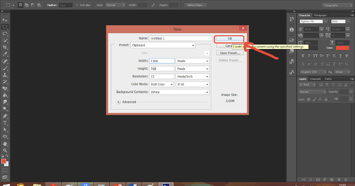Select the Spot Healing Brush tool
This screenshot has width=355, height=186.
click(x=5, y=61)
